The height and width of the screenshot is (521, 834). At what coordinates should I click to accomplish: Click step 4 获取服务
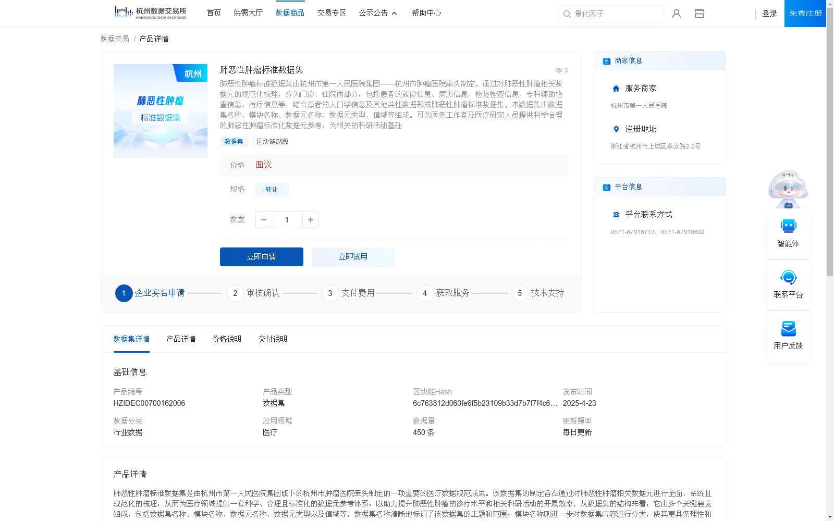[443, 293]
